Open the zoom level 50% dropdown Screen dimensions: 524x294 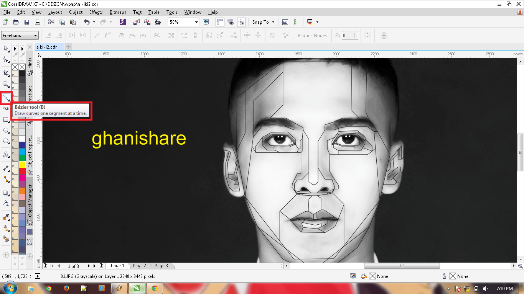point(197,22)
